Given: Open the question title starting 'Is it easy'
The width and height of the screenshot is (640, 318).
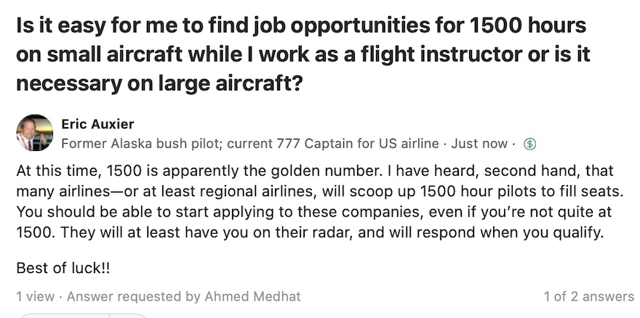Looking at the screenshot, I should point(303,54).
